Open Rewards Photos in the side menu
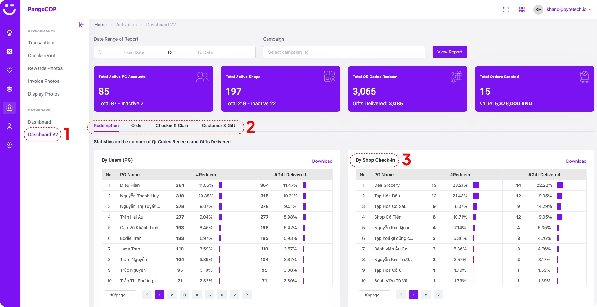 (45, 68)
